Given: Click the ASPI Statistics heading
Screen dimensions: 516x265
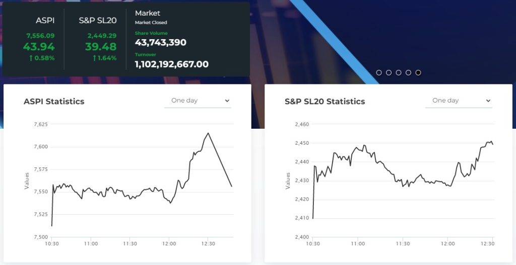Looking at the screenshot, I should point(54,102).
